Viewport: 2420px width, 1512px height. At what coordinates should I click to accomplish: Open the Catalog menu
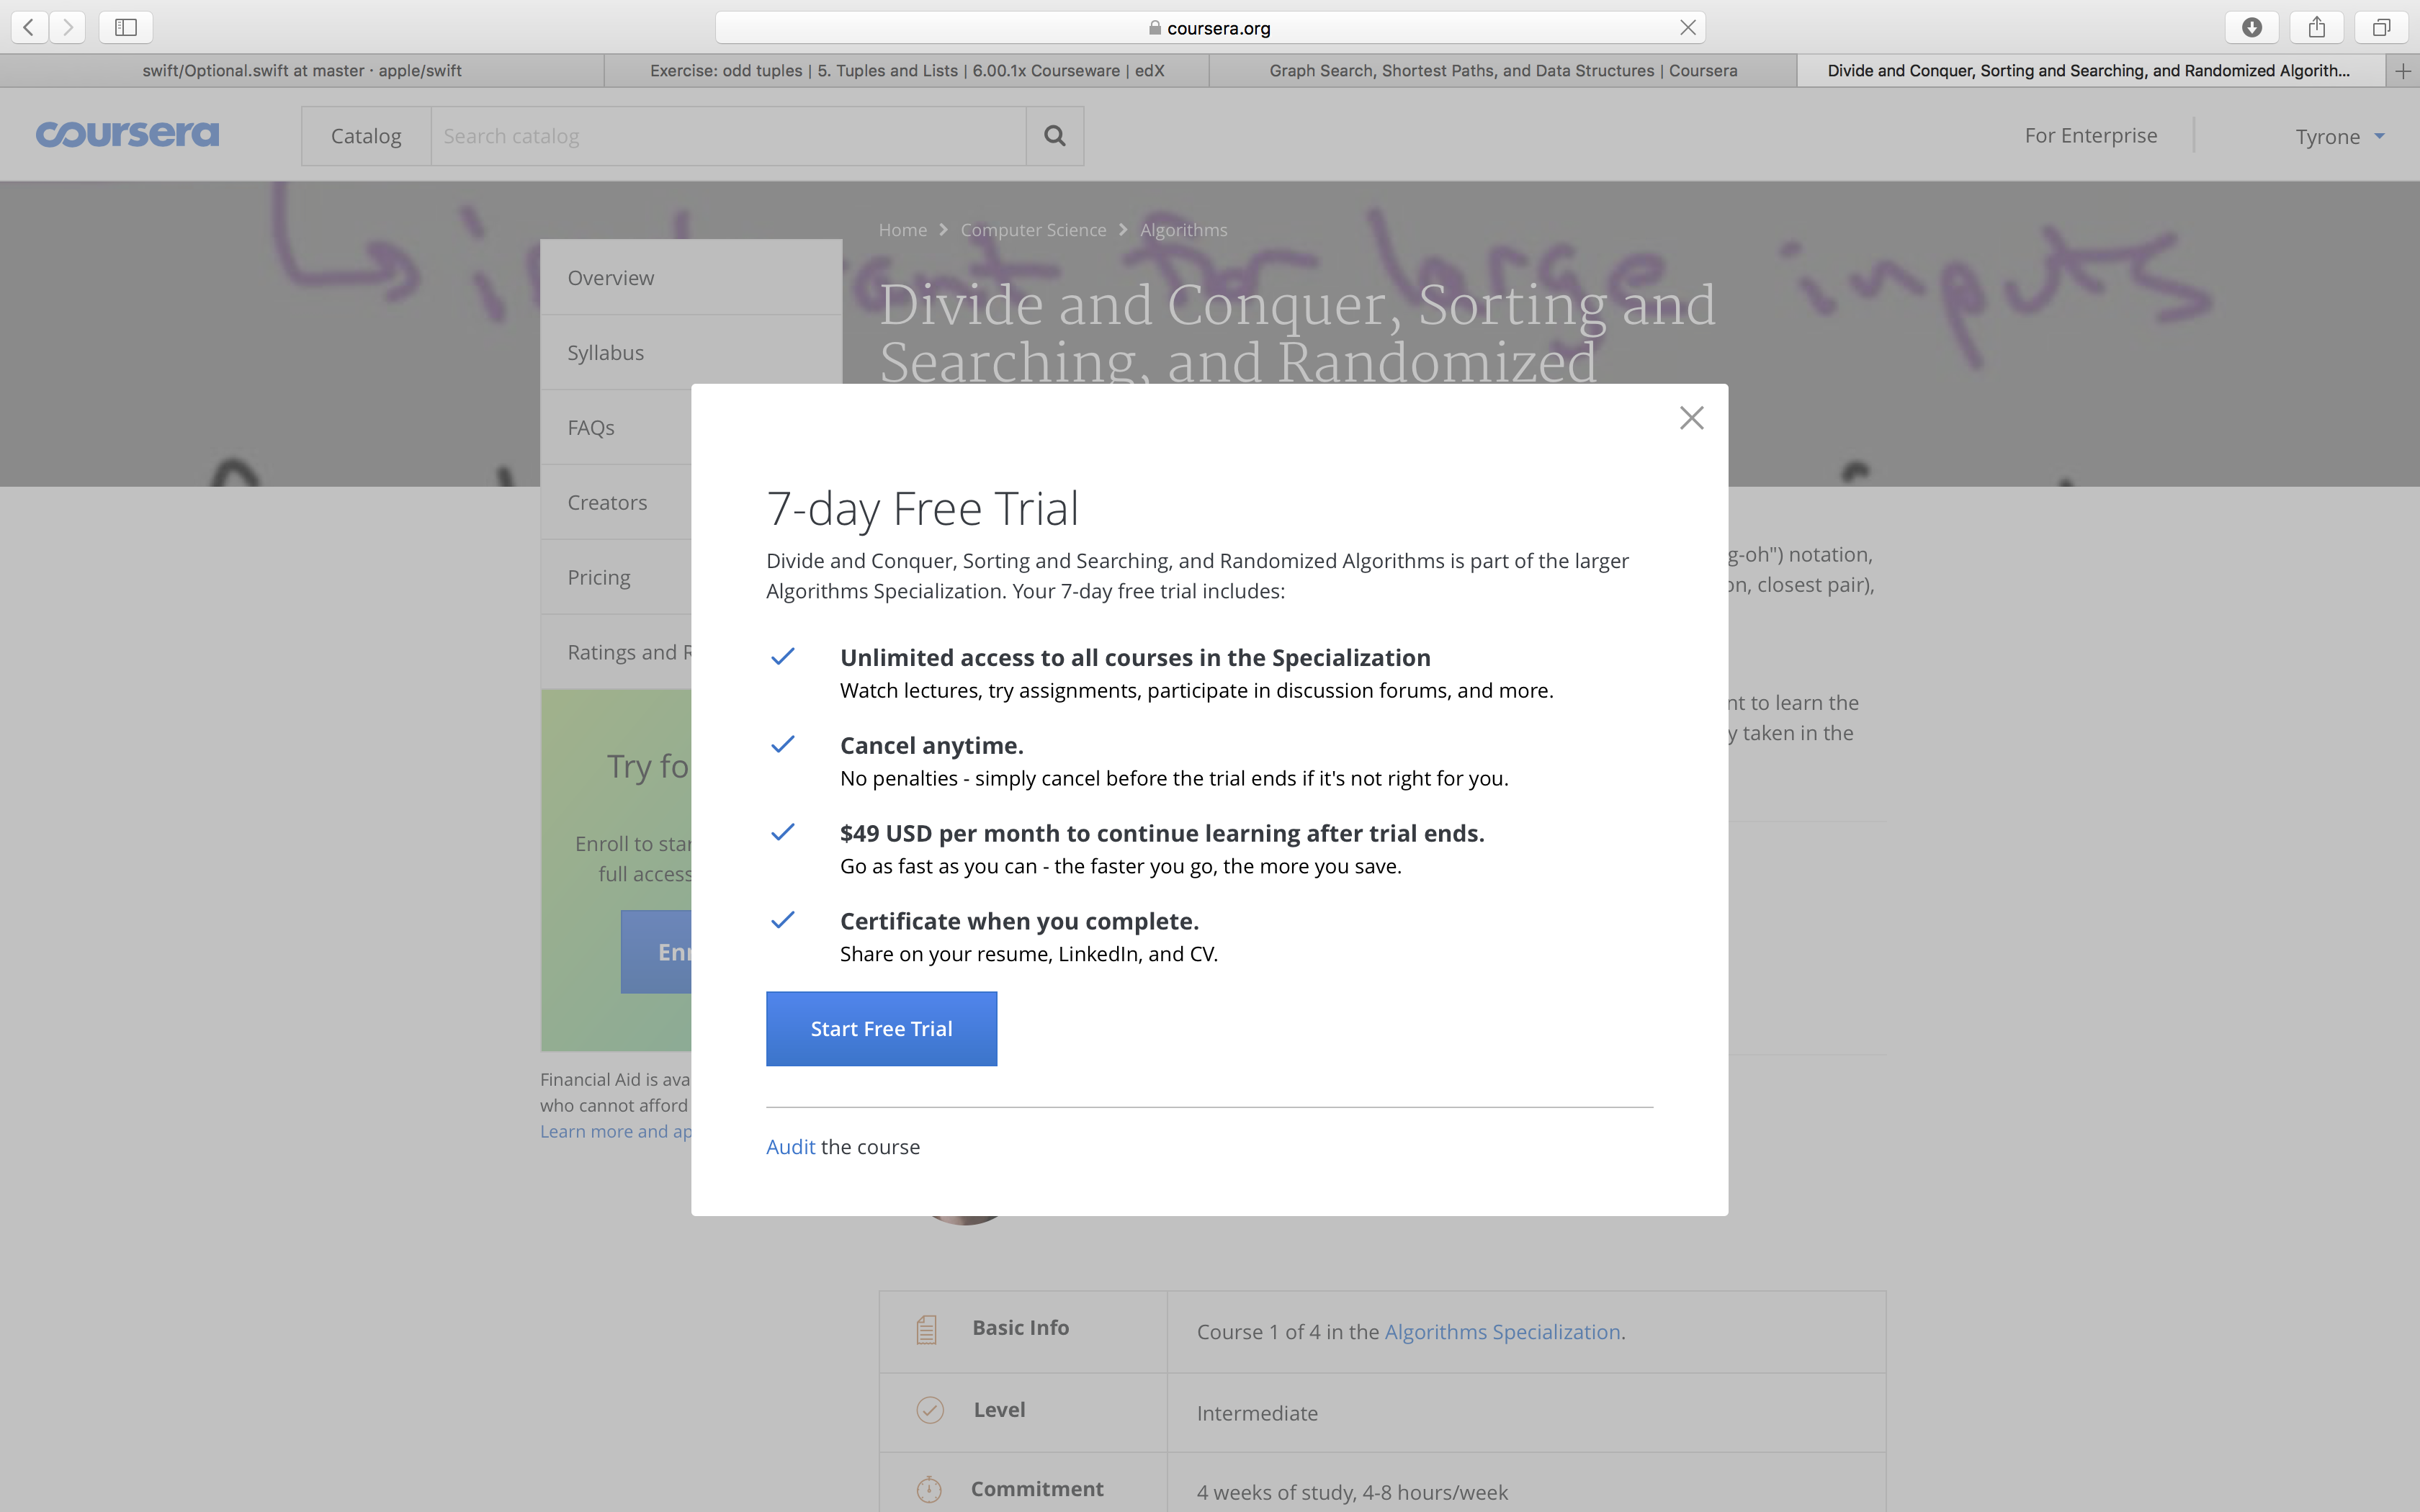tap(366, 136)
